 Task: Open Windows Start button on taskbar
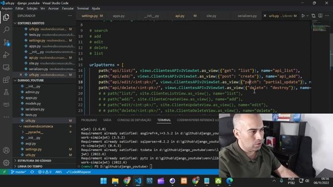104,181
